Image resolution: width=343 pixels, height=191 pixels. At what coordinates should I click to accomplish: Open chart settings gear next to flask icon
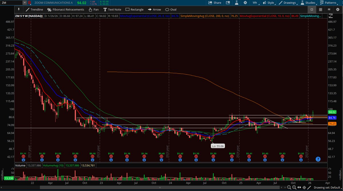click(245, 3)
